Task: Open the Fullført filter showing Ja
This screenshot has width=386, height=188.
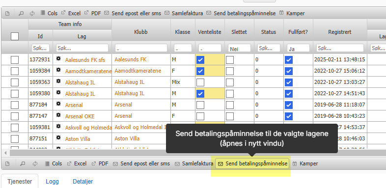Action: 298,48
